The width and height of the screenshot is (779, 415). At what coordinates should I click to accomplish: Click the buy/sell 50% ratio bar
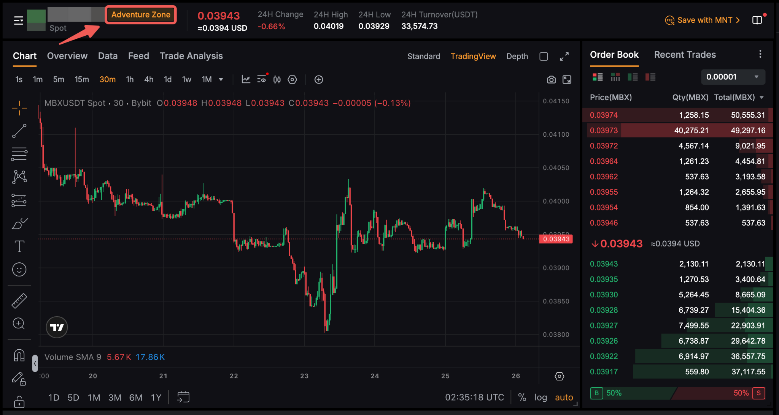[x=677, y=393]
